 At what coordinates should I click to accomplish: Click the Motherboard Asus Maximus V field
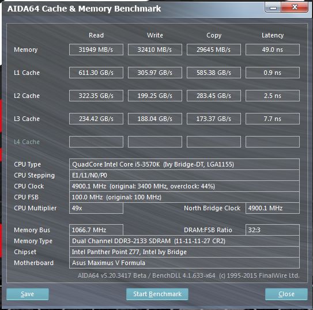pos(184,263)
